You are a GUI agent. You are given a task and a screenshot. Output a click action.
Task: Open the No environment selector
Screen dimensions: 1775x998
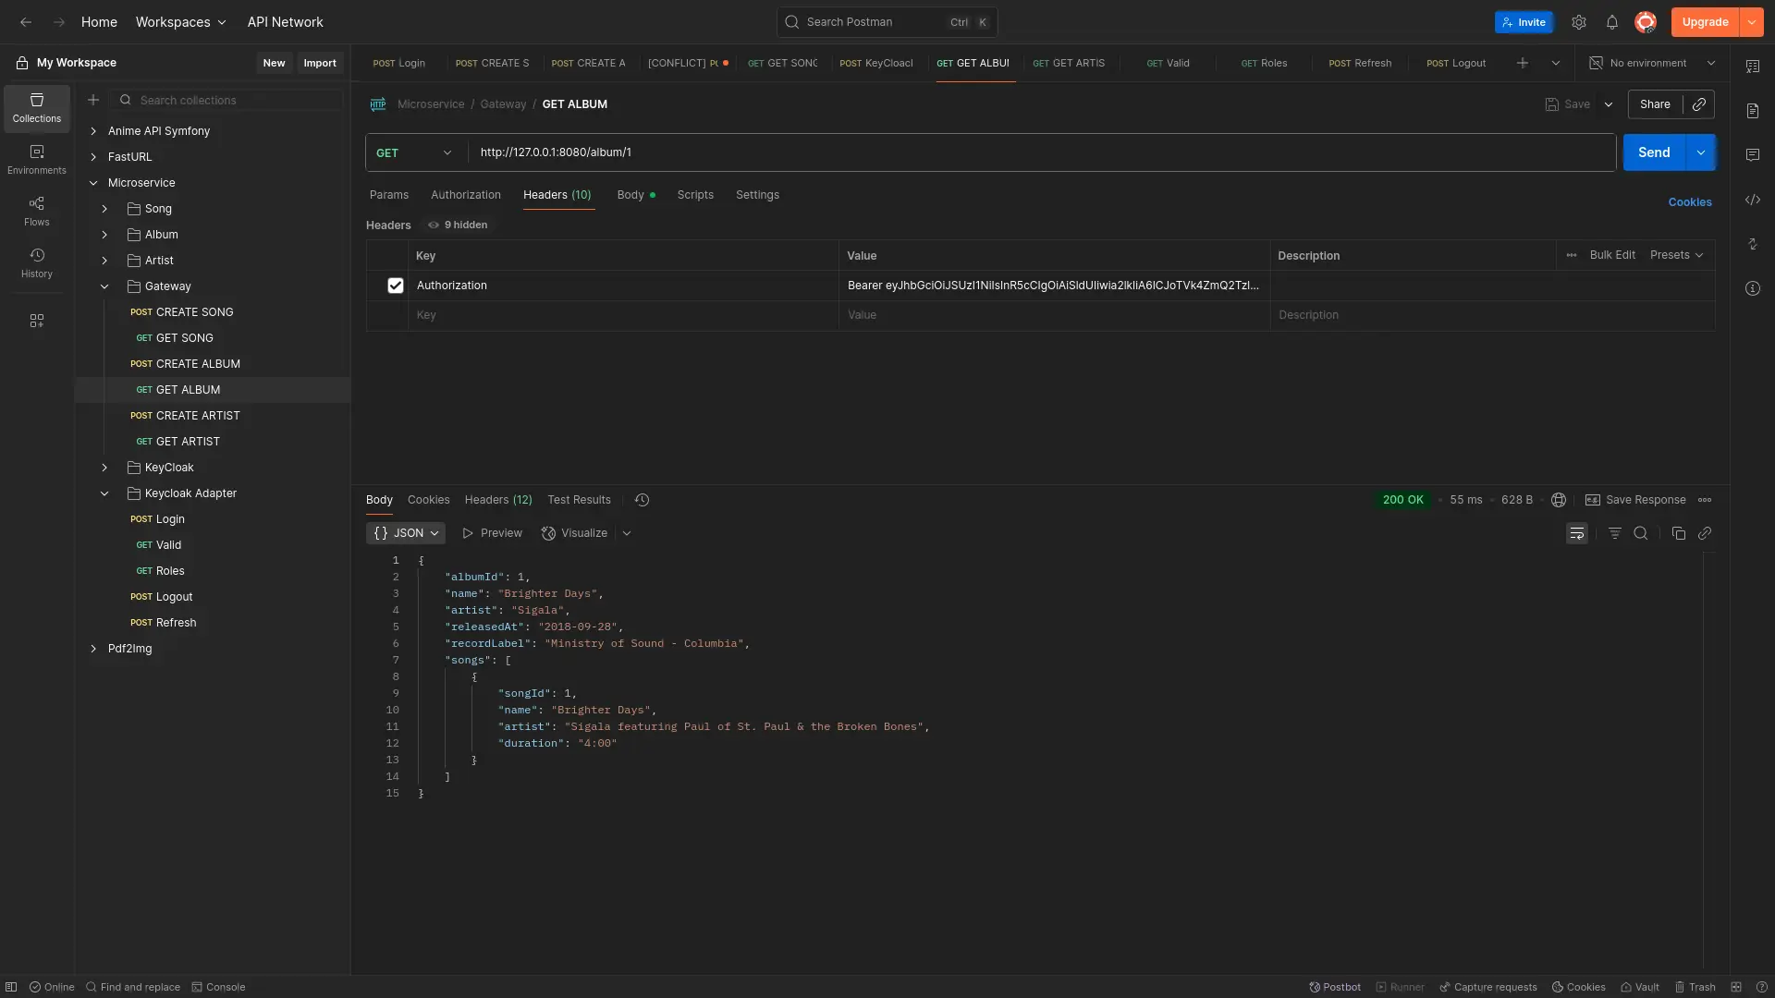pos(1653,63)
